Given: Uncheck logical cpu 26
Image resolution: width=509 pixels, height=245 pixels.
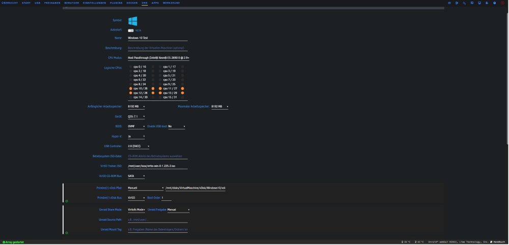Looking at the screenshot, I should tap(153, 88).
